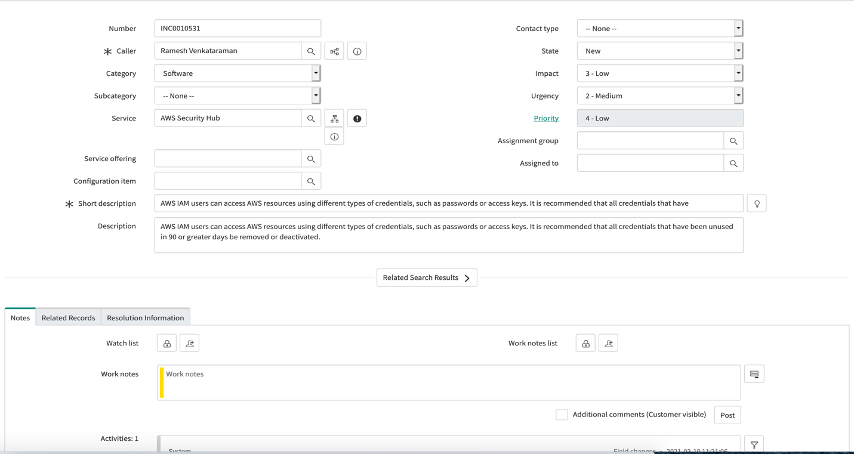Open the Service lookup magnifier
854x454 pixels.
pyautogui.click(x=311, y=118)
